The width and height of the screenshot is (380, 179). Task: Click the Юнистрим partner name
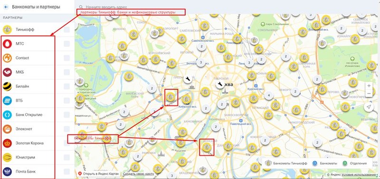point(25,158)
